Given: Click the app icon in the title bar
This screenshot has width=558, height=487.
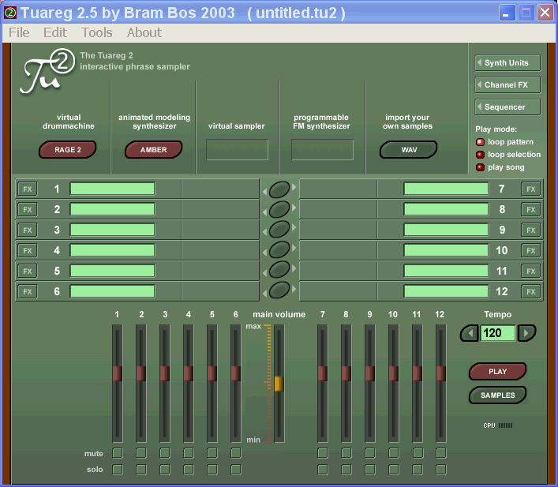Looking at the screenshot, I should coord(10,13).
